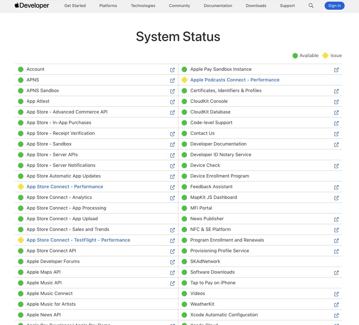The image size is (359, 325).
Task: Open external link for App Store Connect - Analytics
Action: click(x=172, y=198)
